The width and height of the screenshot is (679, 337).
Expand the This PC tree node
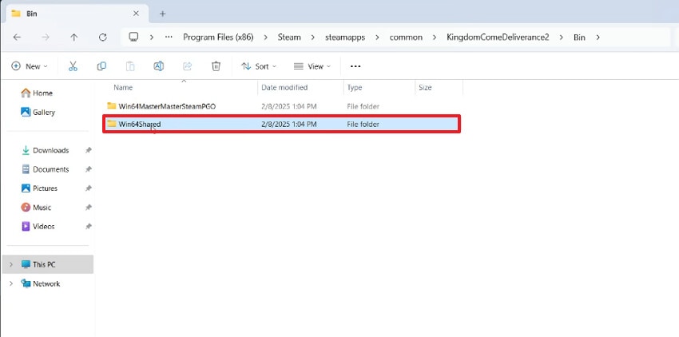[11, 264]
